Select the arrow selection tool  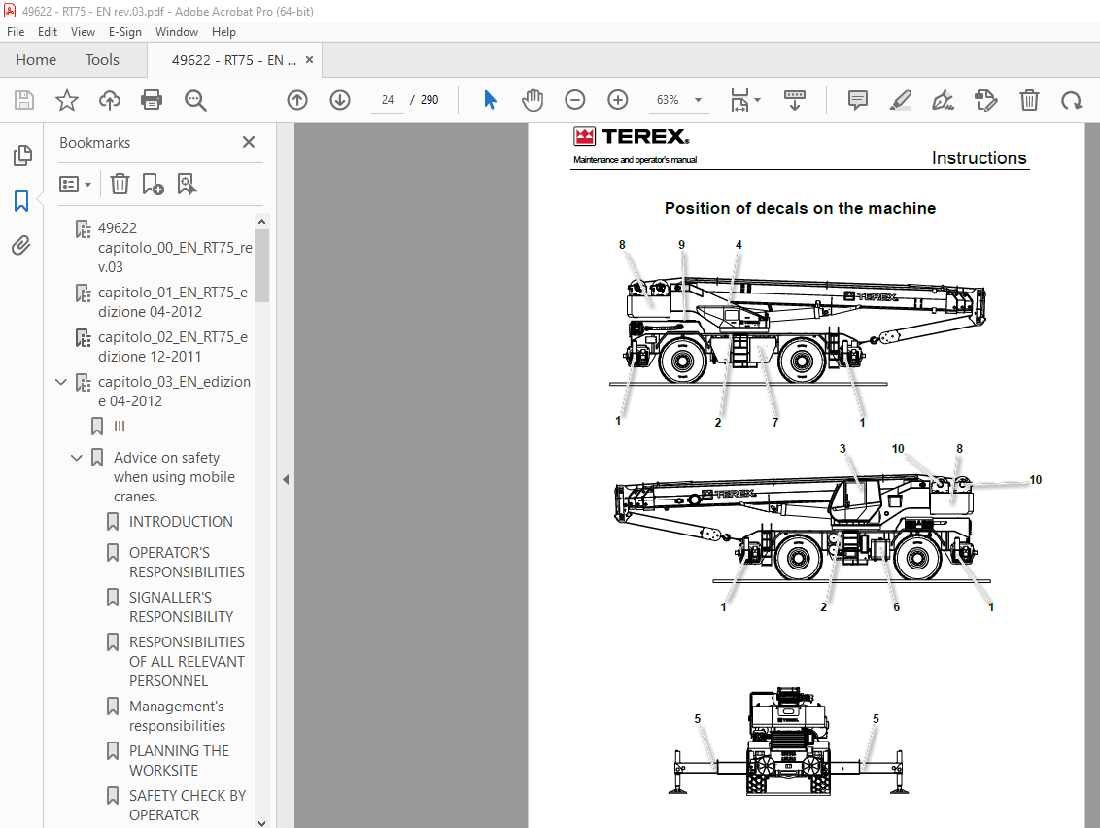[490, 100]
